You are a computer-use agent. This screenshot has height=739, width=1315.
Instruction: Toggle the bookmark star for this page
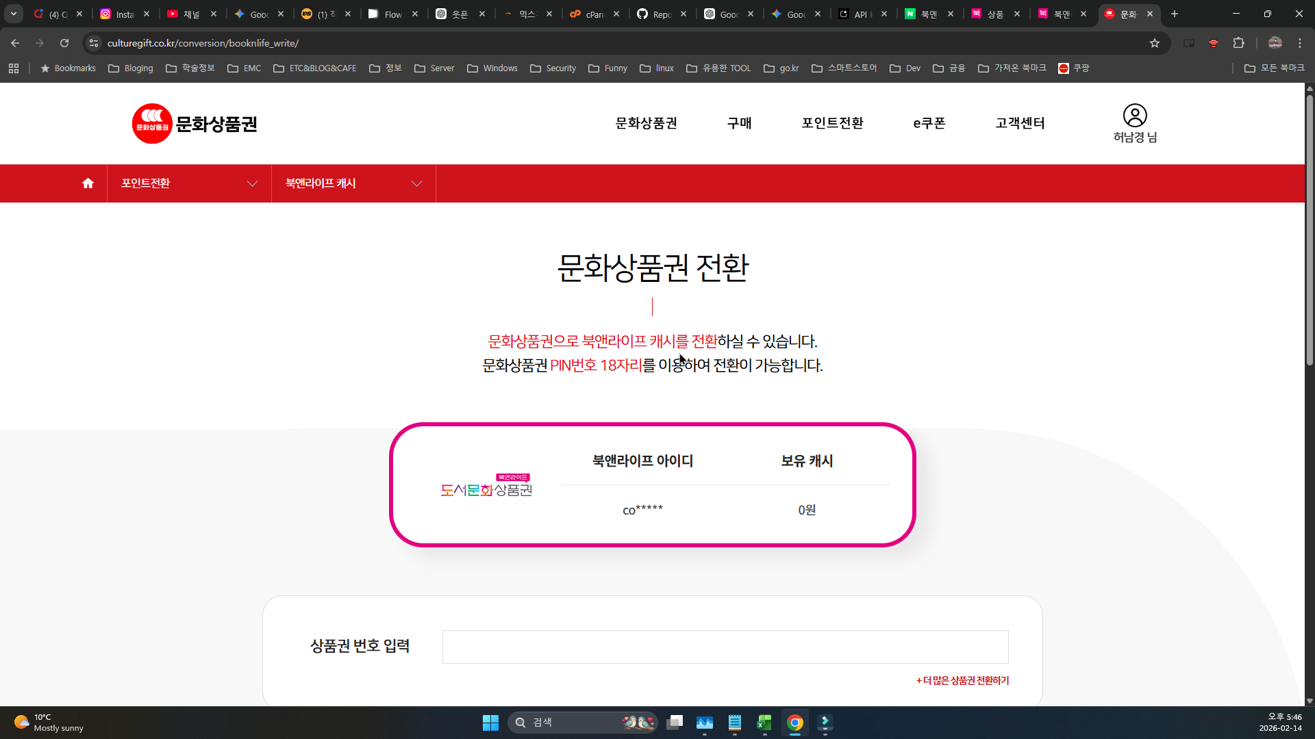coord(1155,42)
